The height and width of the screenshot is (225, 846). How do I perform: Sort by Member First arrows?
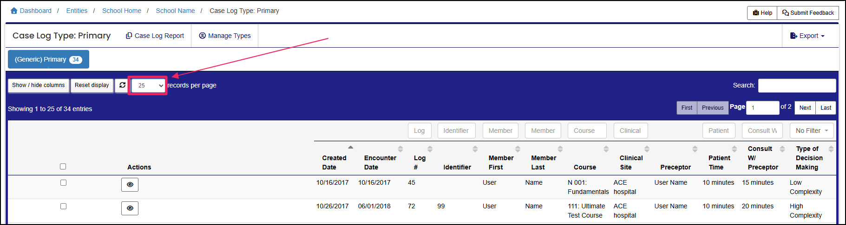point(518,149)
